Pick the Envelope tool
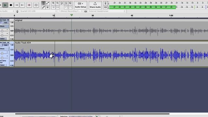Screen dimensions: 208x117 pos(47,3)
